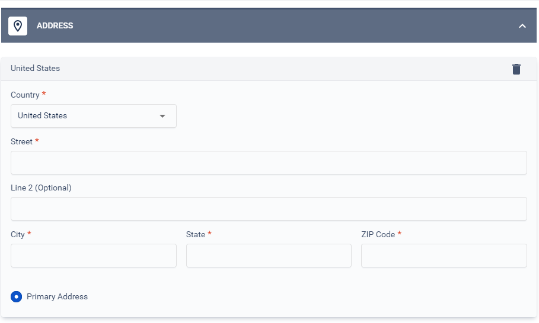This screenshot has width=539, height=323.
Task: Click the Country field label
Action: coord(25,95)
